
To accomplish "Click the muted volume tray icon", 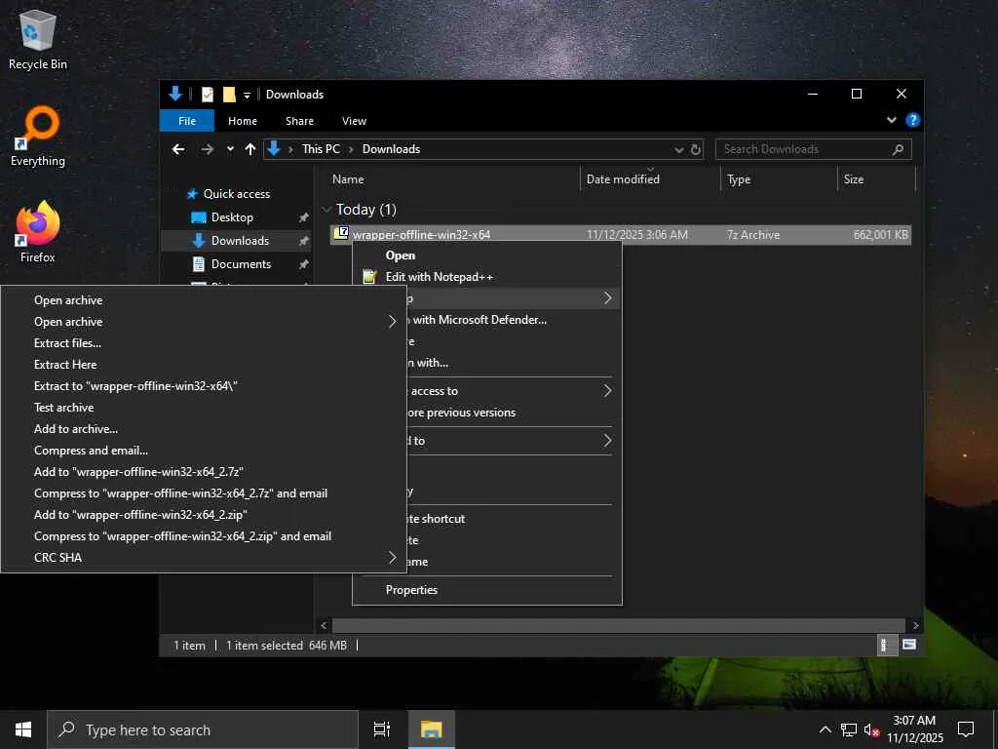I will click(870, 729).
